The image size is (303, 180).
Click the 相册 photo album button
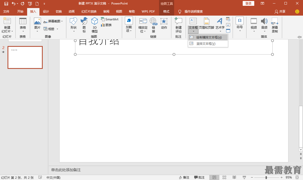click(x=49, y=29)
